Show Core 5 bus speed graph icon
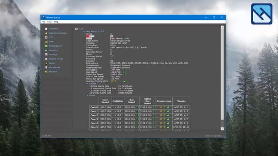The image size is (278, 156). point(137,127)
